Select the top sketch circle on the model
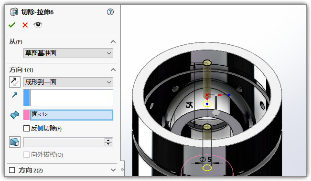 tap(207, 63)
